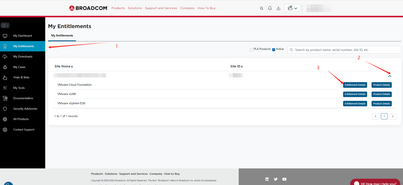Open Product Details for VMware vSAN
Screen dimensions: 403x185
pos(382,94)
